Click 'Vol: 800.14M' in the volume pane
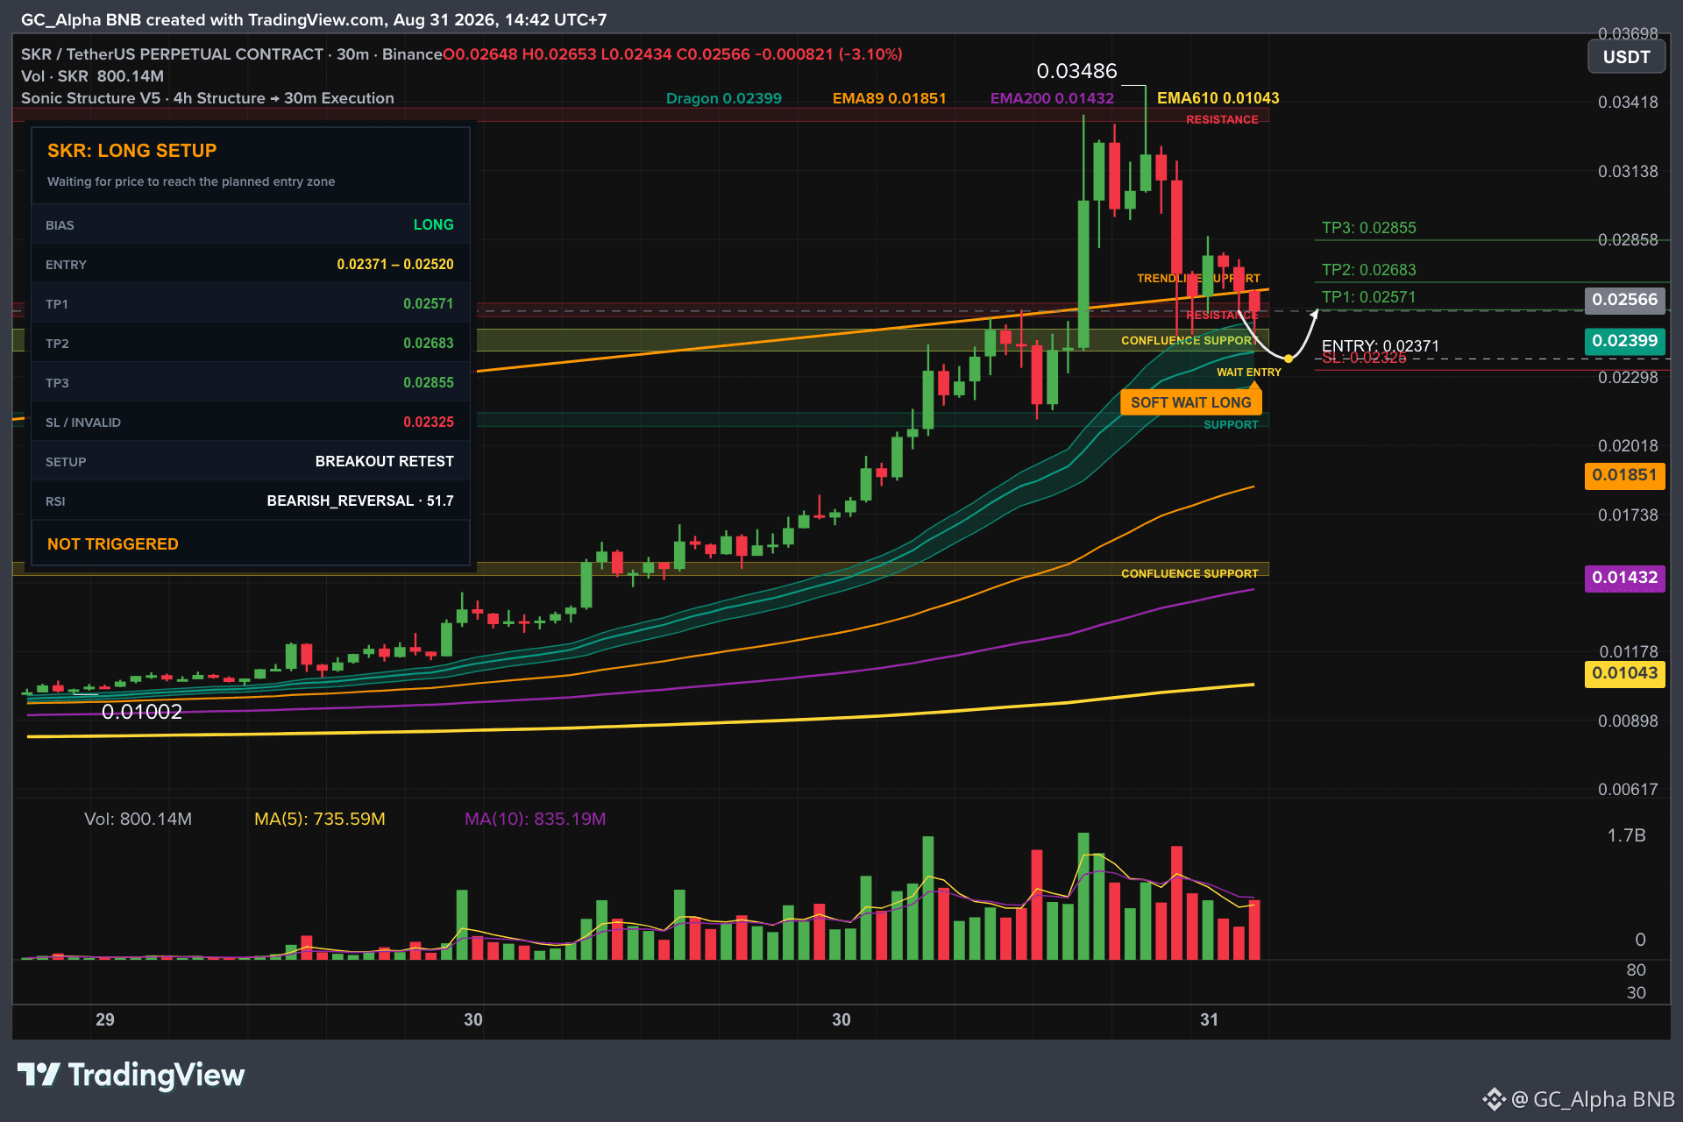The height and width of the screenshot is (1122, 1683). pyautogui.click(x=138, y=819)
